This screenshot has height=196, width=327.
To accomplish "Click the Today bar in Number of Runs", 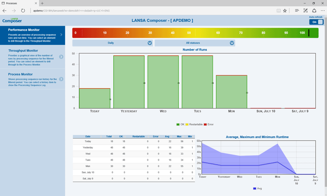I will pos(95,98).
